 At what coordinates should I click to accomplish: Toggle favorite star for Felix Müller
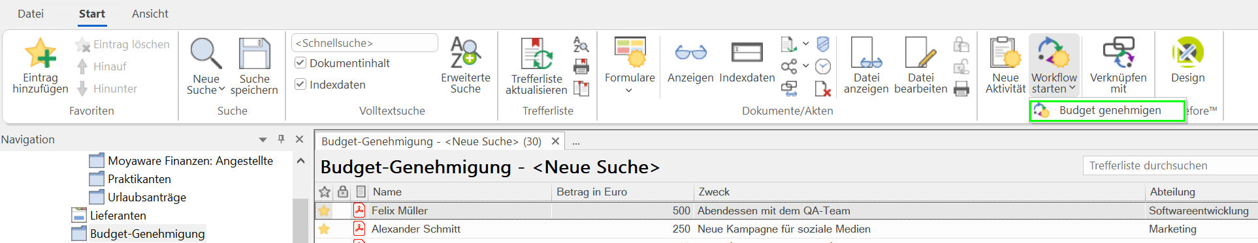(324, 210)
